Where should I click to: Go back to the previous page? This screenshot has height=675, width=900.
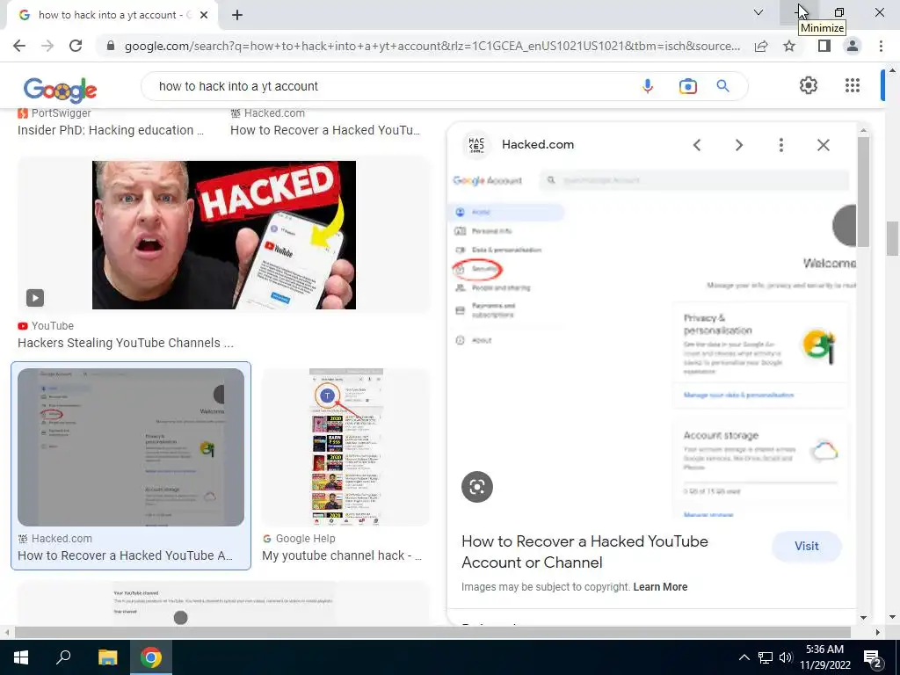[19, 46]
